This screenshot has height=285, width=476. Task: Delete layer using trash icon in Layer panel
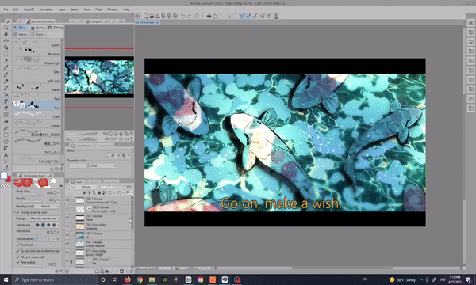(x=132, y=272)
